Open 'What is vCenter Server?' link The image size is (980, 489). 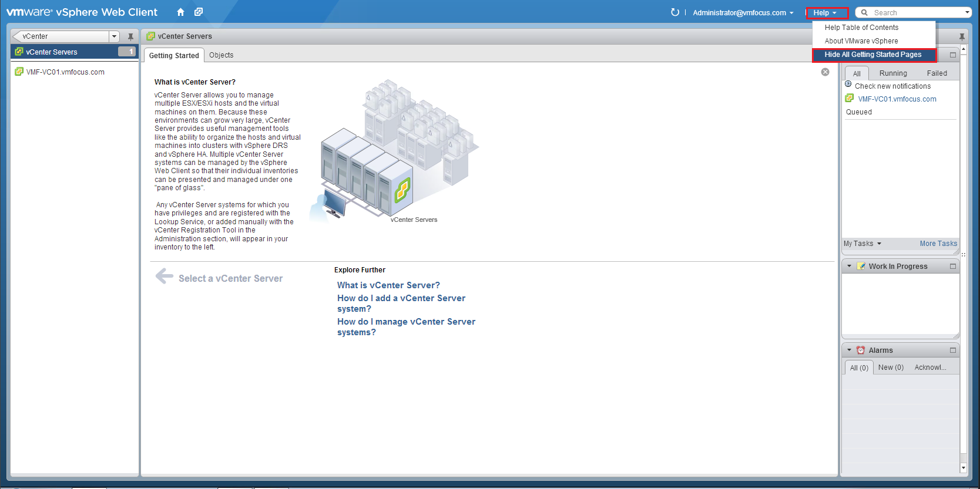[388, 285]
